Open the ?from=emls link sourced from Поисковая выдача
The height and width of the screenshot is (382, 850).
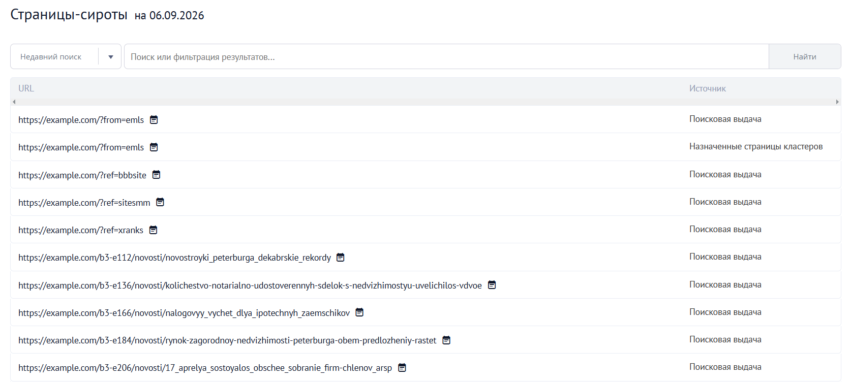pos(81,120)
